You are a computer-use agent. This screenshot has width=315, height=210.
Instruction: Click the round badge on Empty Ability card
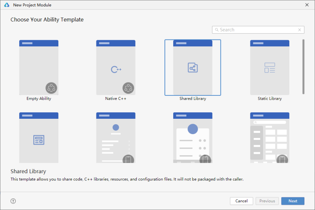click(51, 88)
